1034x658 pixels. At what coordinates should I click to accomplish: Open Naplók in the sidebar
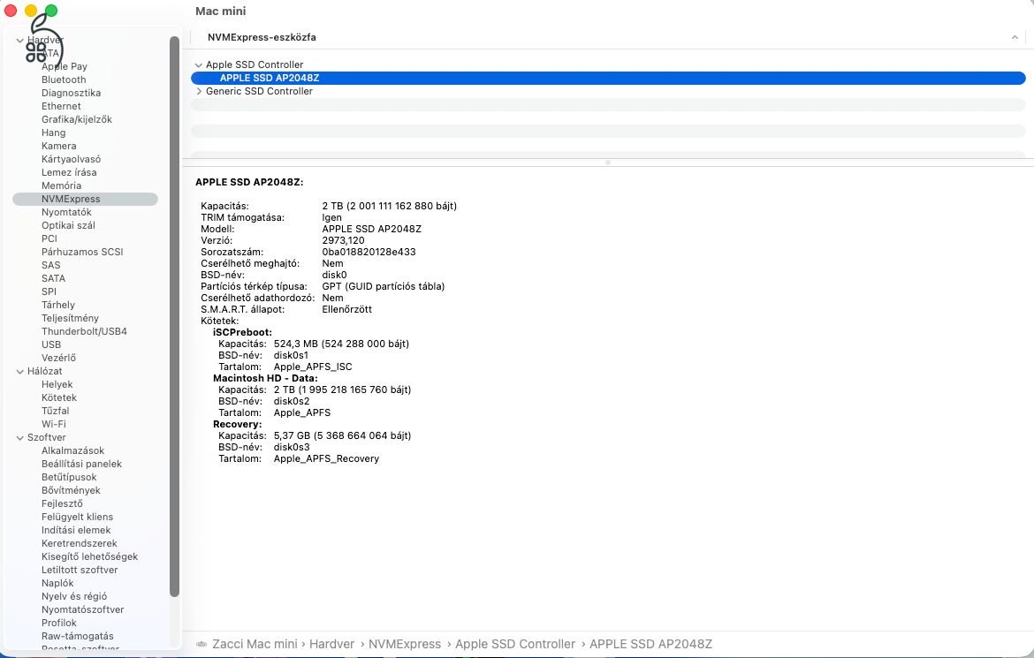57,583
